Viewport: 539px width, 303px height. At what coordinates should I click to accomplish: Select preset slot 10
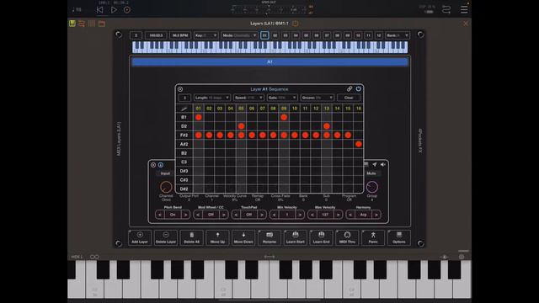[x=358, y=35]
